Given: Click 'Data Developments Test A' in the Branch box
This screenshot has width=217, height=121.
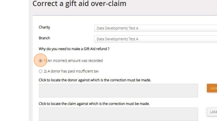Looking at the screenshot, I should pyautogui.click(x=117, y=39).
